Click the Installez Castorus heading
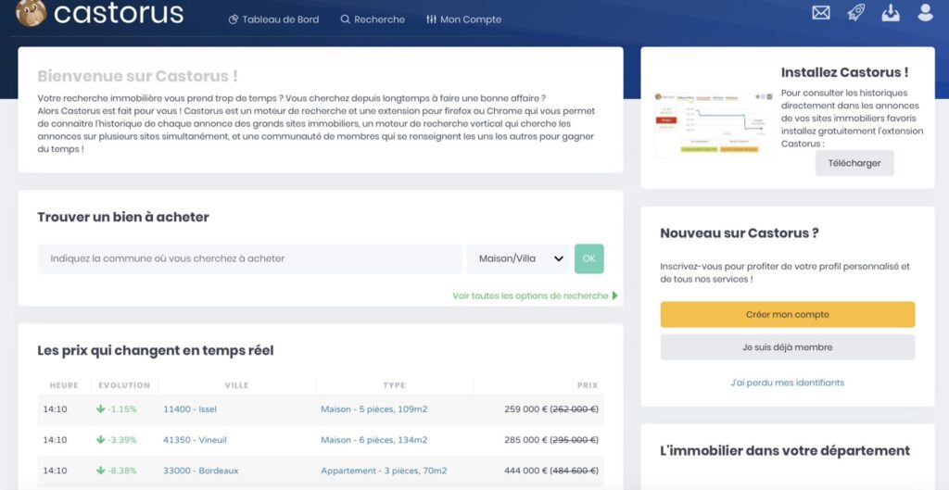949x490 pixels. tap(844, 72)
